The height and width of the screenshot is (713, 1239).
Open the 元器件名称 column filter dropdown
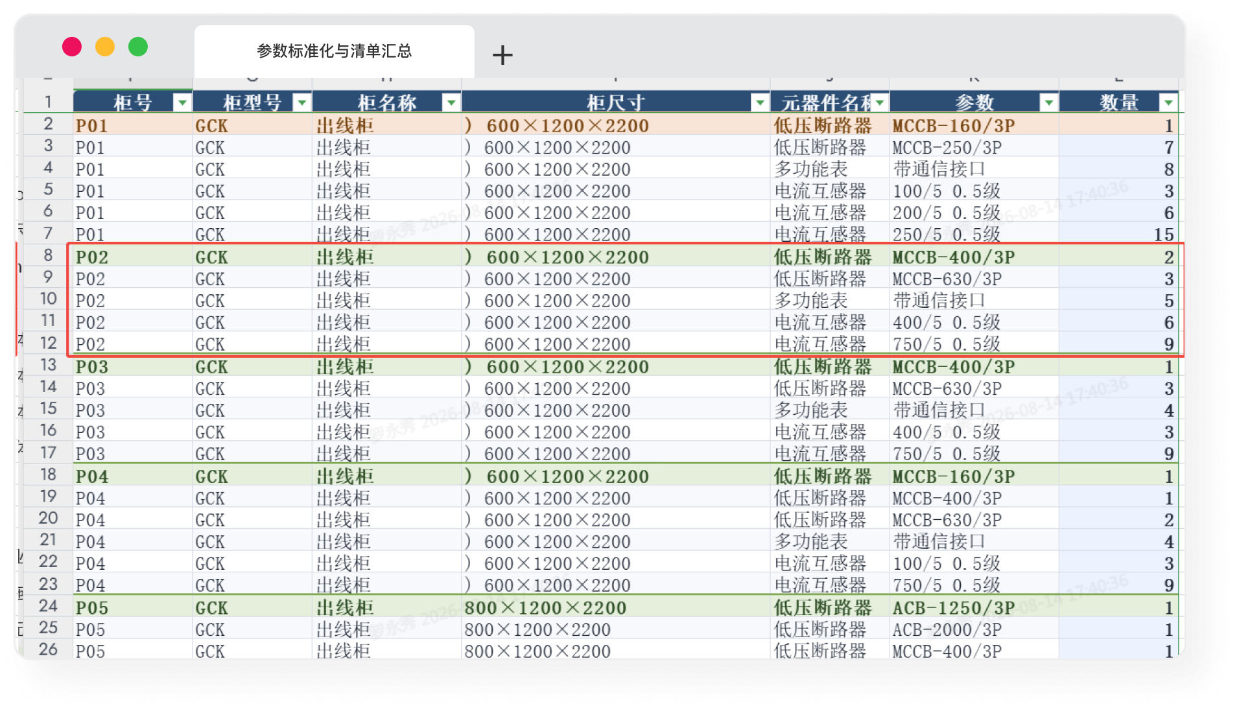(879, 102)
